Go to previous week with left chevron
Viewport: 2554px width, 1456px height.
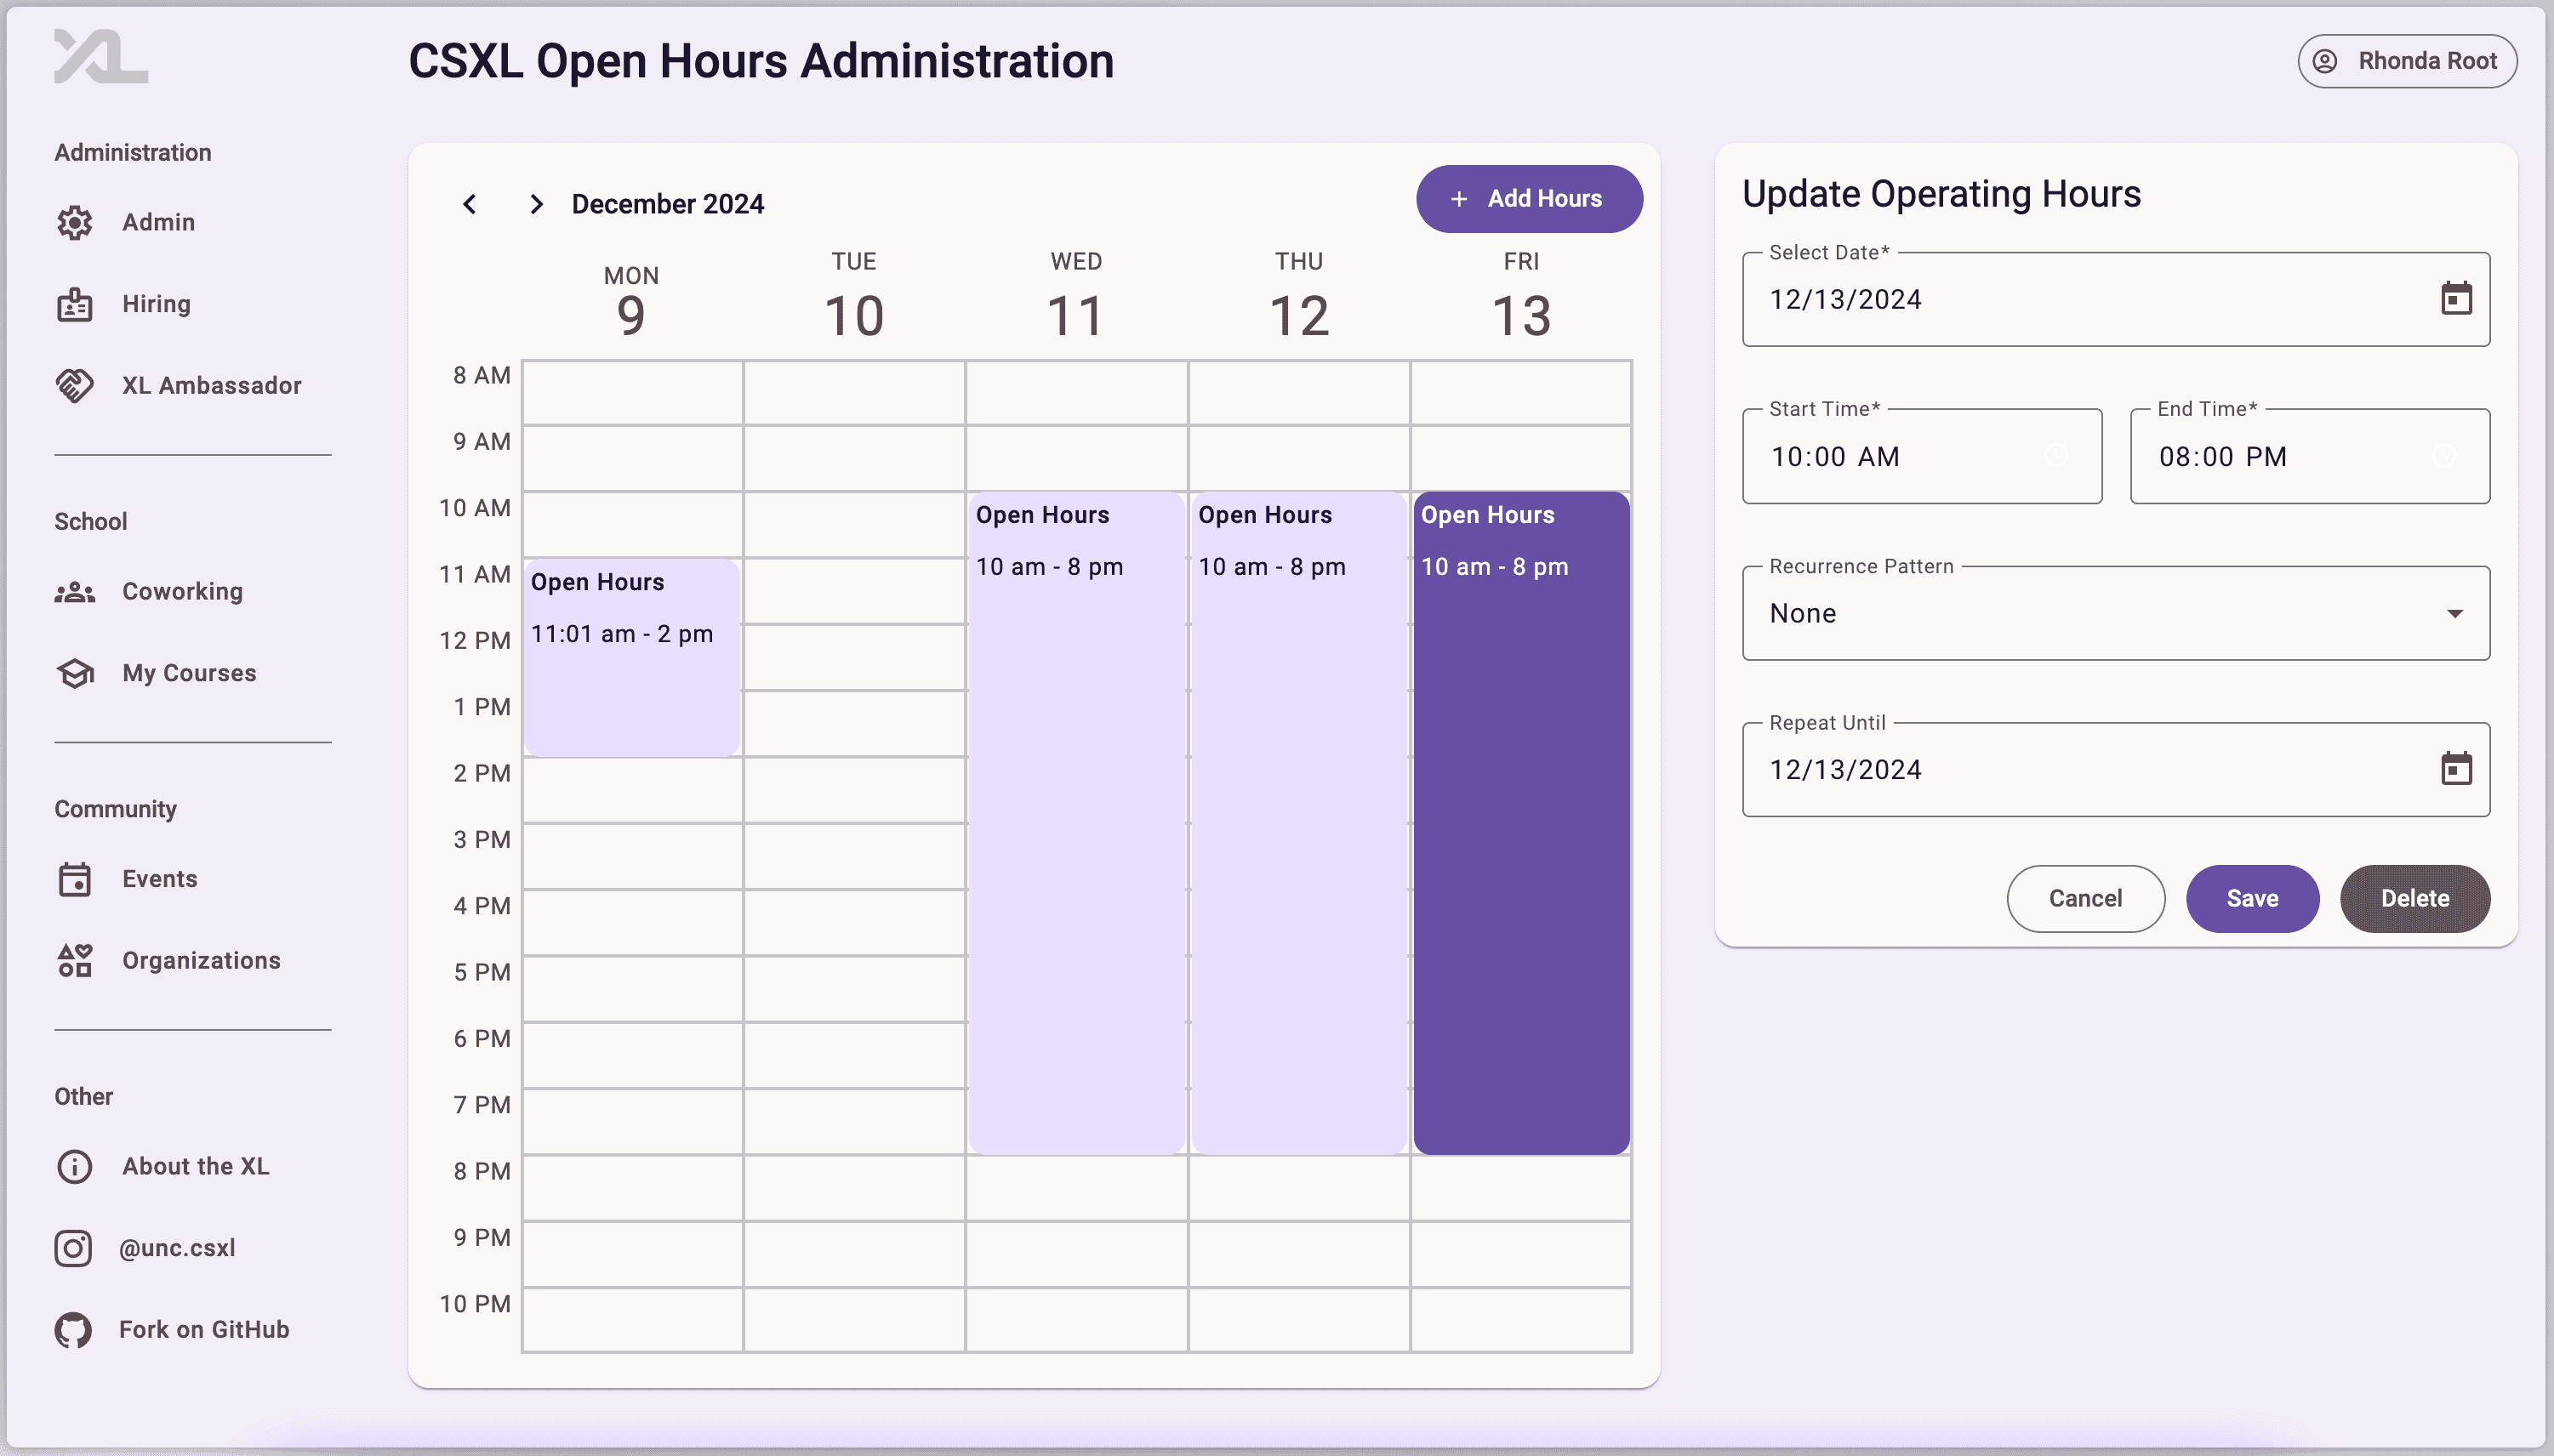(469, 204)
